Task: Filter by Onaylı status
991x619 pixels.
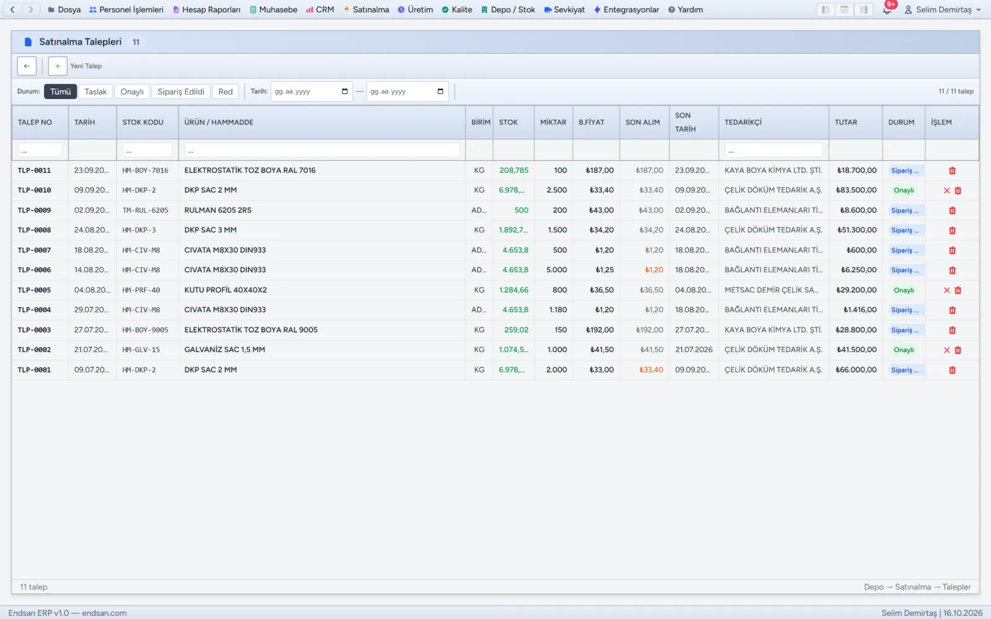Action: 132,92
